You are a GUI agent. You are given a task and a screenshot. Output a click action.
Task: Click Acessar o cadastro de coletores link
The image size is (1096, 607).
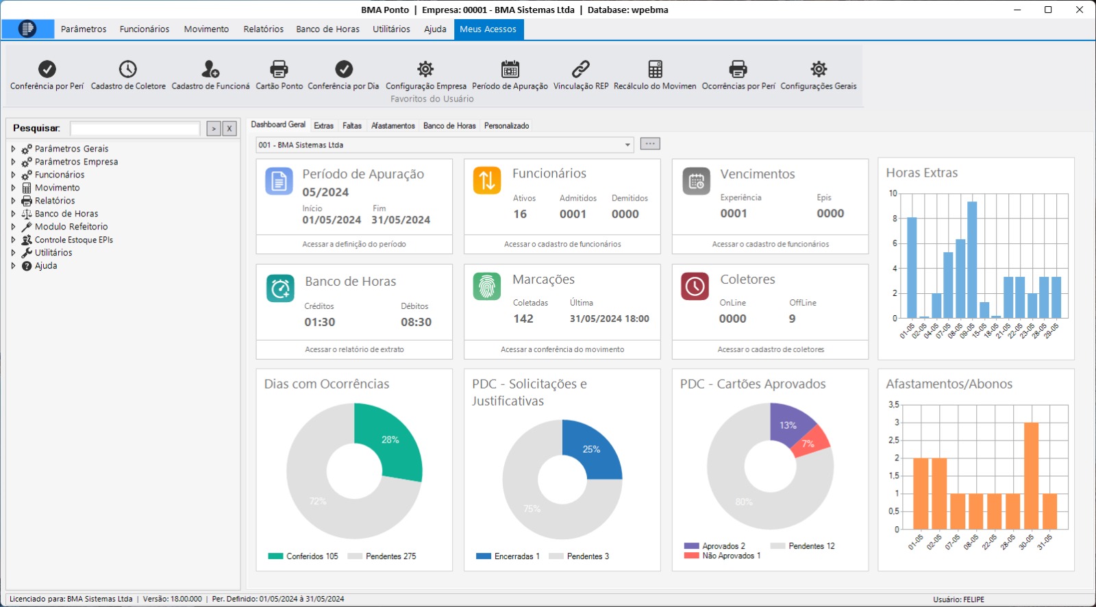pos(771,349)
